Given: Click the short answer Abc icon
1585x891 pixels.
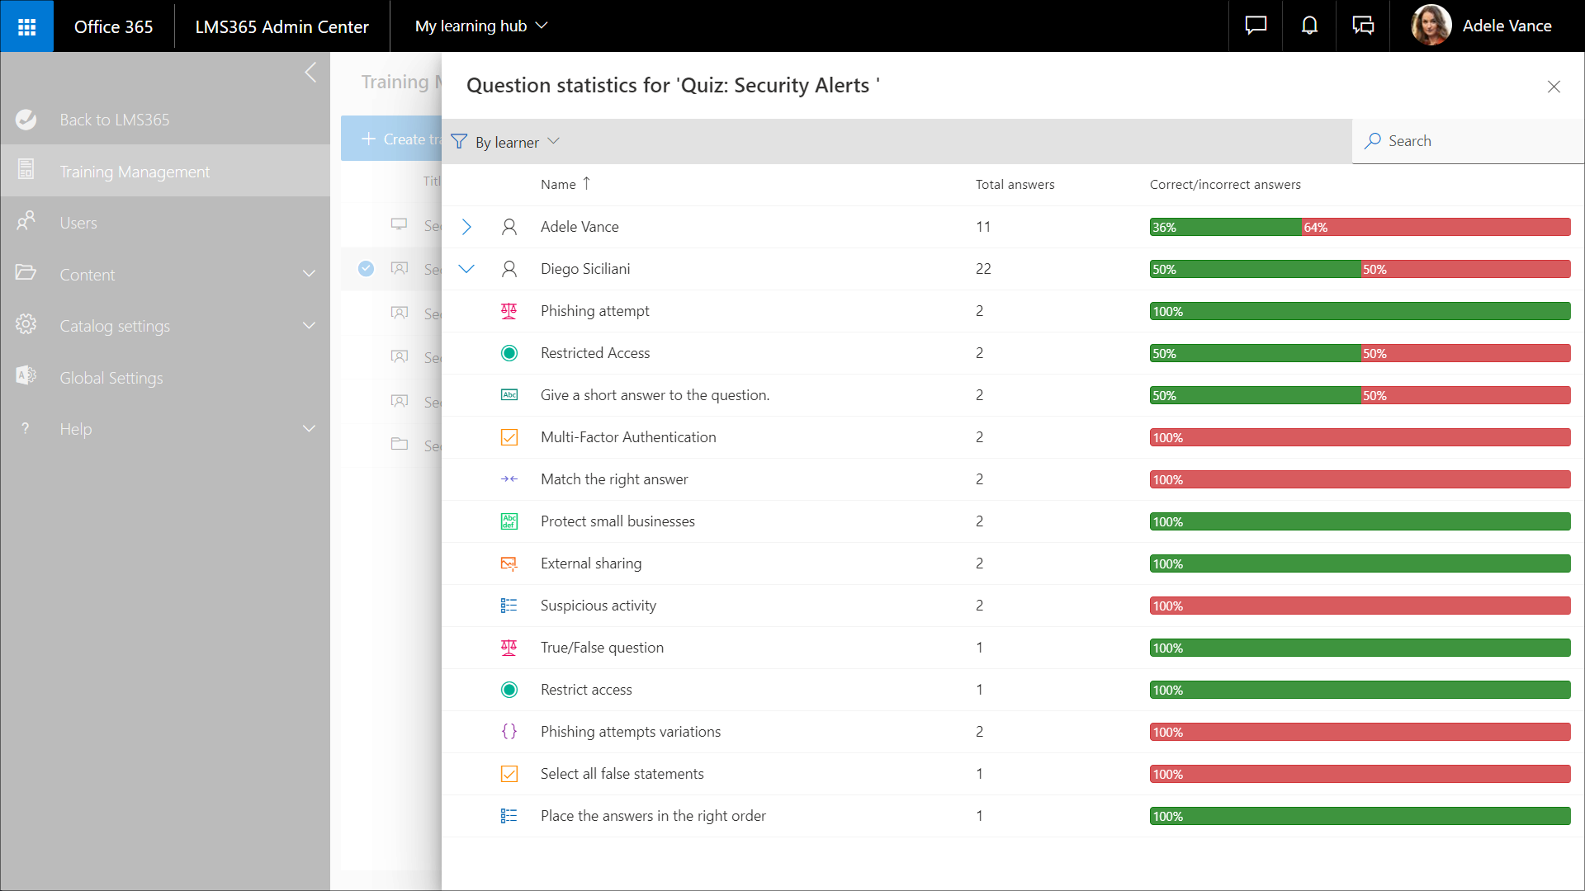Looking at the screenshot, I should pos(509,395).
